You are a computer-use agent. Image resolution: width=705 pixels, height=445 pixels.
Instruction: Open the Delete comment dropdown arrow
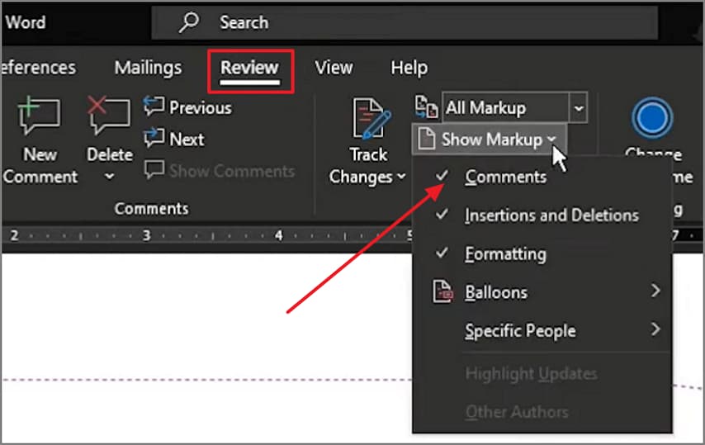109,177
